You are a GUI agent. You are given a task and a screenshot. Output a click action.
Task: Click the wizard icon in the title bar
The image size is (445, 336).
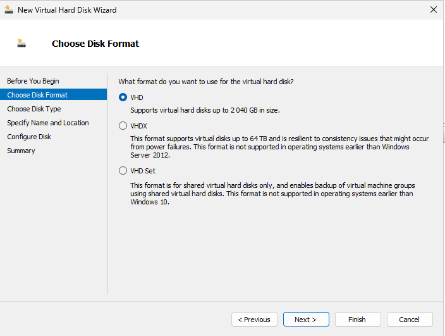tap(9, 10)
